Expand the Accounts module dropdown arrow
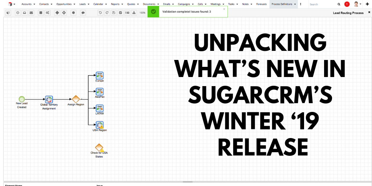This screenshot has height=186, width=372. point(35,4)
